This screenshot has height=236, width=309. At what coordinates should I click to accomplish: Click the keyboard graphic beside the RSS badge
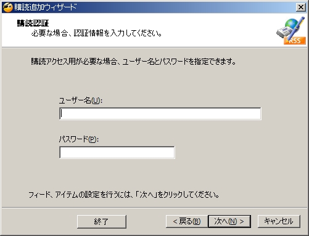tap(284, 32)
